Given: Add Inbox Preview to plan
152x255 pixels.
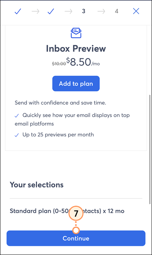Looking at the screenshot, I should click(x=76, y=84).
